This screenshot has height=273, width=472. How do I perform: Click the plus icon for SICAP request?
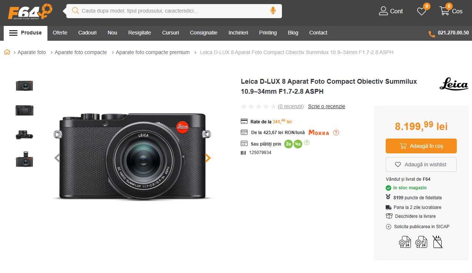pos(389,227)
